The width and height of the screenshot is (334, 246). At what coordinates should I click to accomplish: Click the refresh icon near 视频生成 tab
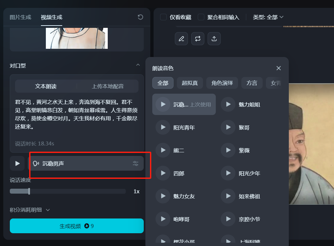coord(140,17)
